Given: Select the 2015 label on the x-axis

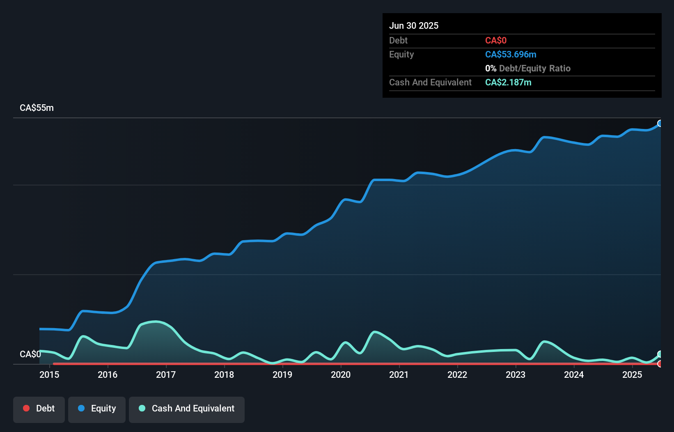Looking at the screenshot, I should coord(49,375).
